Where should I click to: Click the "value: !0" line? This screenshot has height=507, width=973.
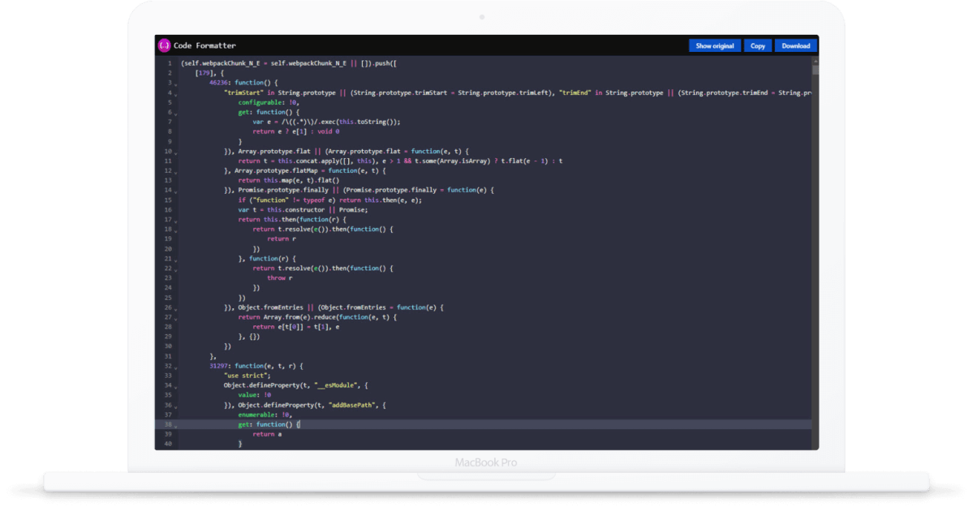pos(255,395)
